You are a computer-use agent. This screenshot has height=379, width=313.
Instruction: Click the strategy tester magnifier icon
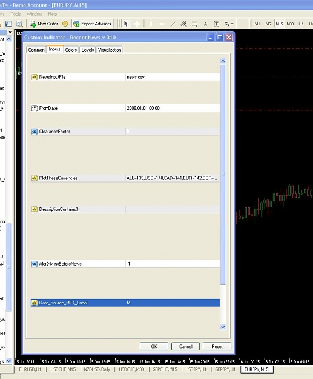(19, 24)
